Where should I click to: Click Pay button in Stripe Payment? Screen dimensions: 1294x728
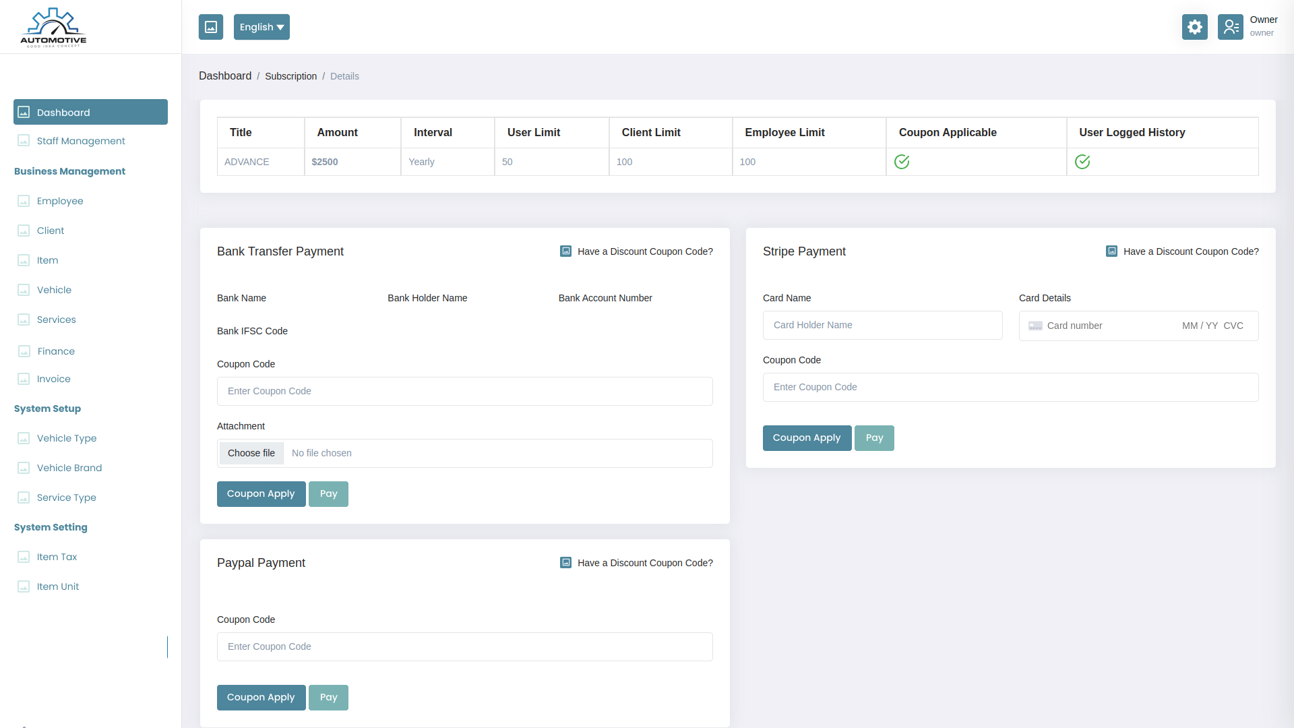pos(874,438)
